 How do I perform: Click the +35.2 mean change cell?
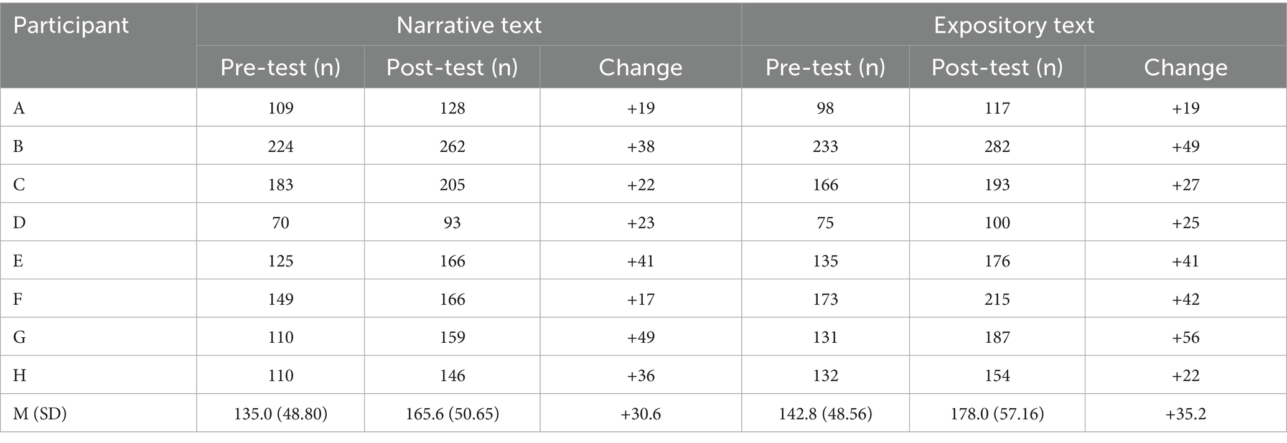[x=1186, y=414]
